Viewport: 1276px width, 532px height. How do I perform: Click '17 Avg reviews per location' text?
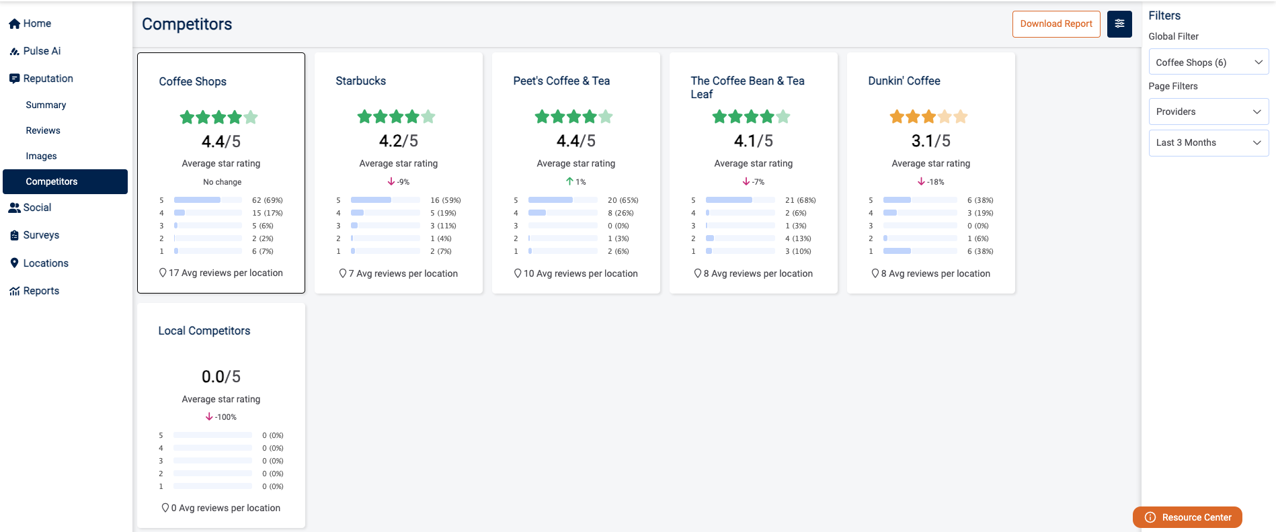tap(226, 273)
